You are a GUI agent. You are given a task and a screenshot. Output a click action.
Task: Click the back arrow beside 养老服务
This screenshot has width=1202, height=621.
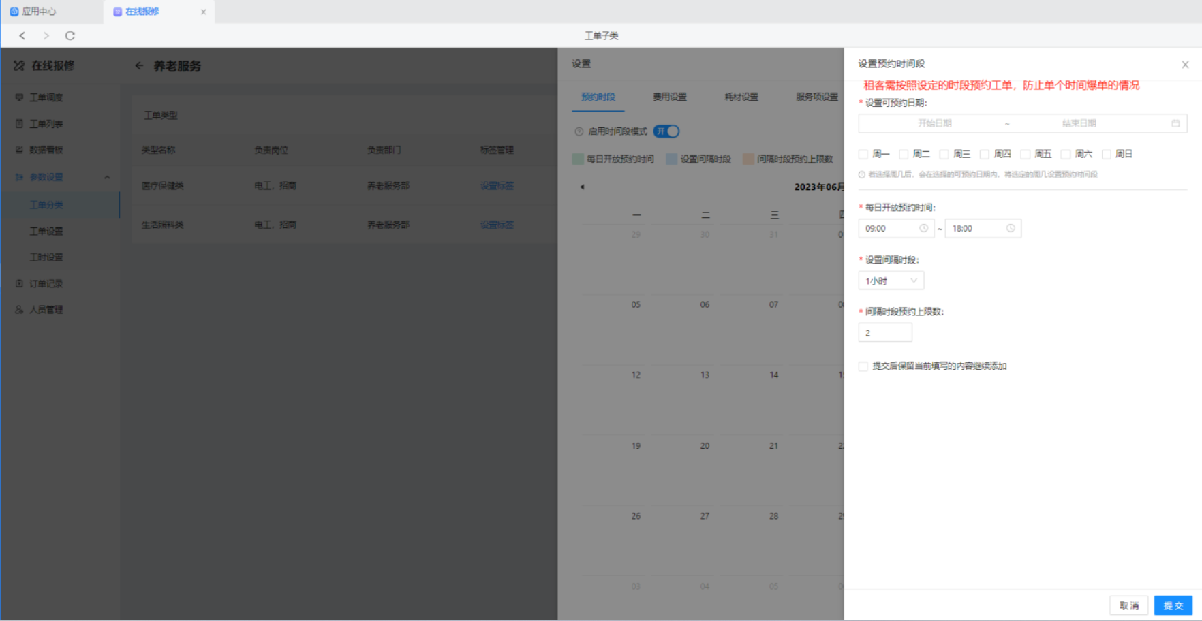[139, 66]
